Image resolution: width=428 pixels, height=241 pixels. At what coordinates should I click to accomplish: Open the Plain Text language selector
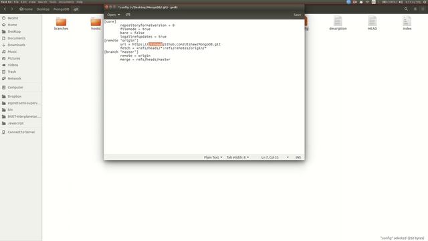pos(213,157)
